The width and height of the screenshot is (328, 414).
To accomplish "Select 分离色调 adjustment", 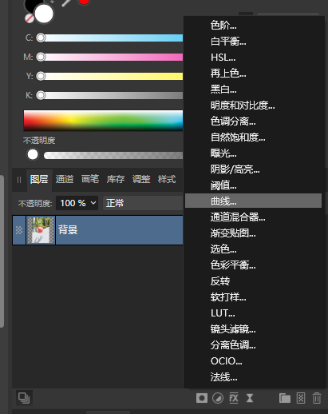I will coord(254,345).
